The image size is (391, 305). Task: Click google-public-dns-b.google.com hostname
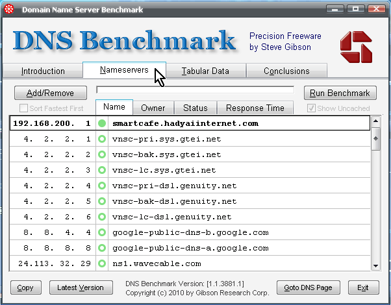[x=190, y=232]
